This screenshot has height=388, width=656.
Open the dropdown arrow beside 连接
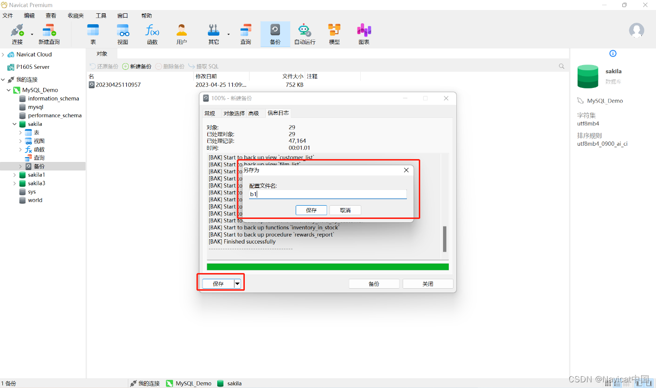click(x=32, y=34)
